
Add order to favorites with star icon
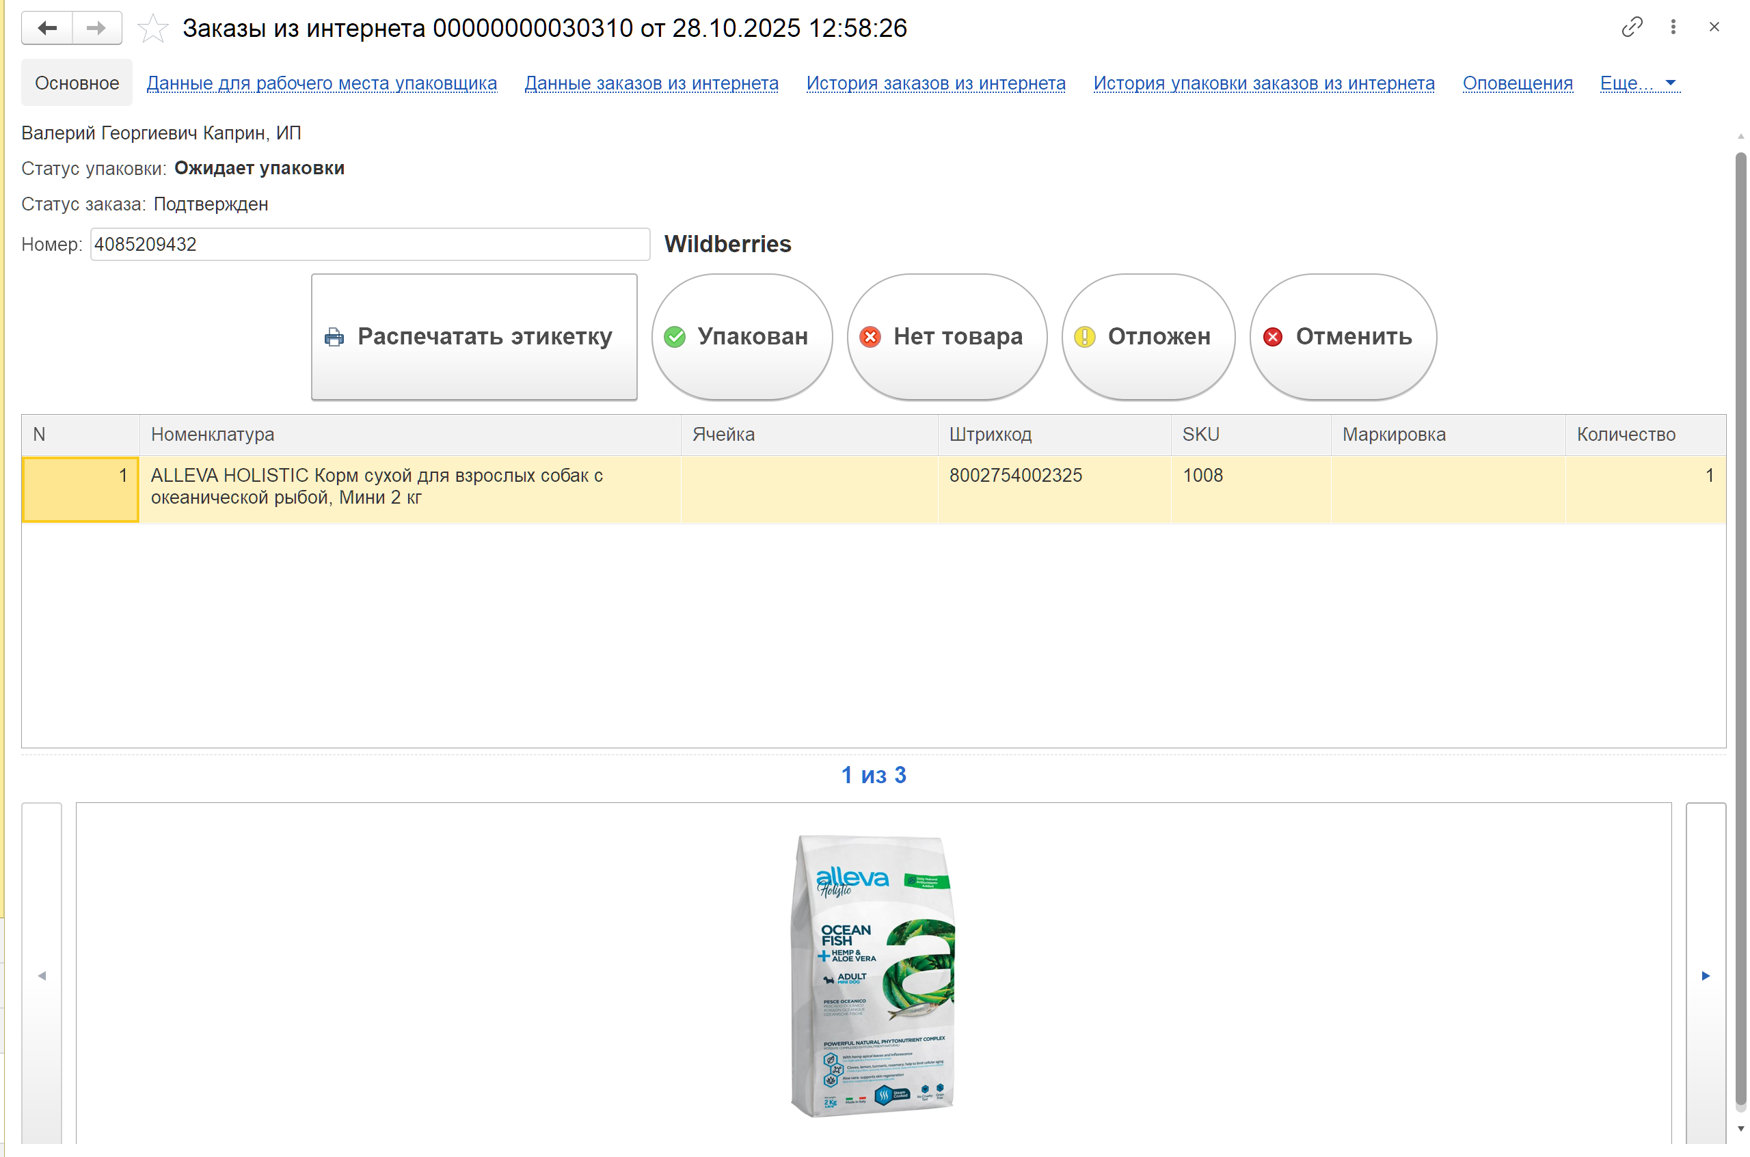pos(153,29)
